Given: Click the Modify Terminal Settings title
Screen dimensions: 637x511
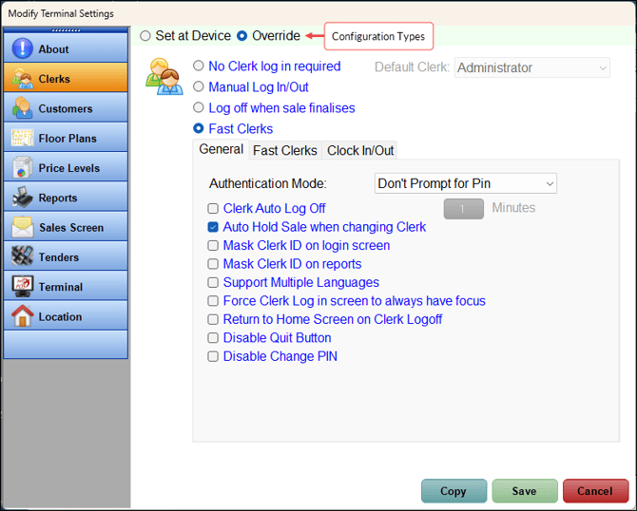Looking at the screenshot, I should [61, 13].
